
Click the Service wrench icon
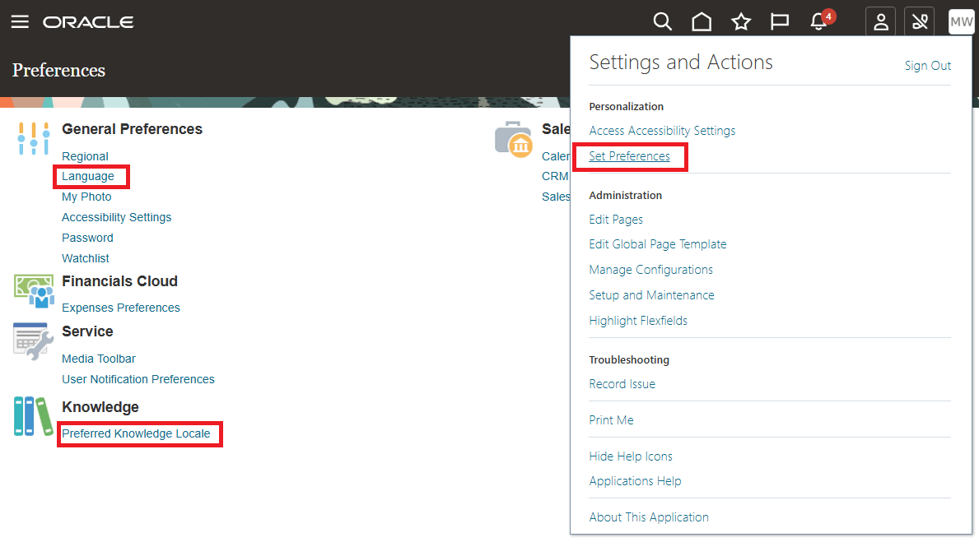31,340
